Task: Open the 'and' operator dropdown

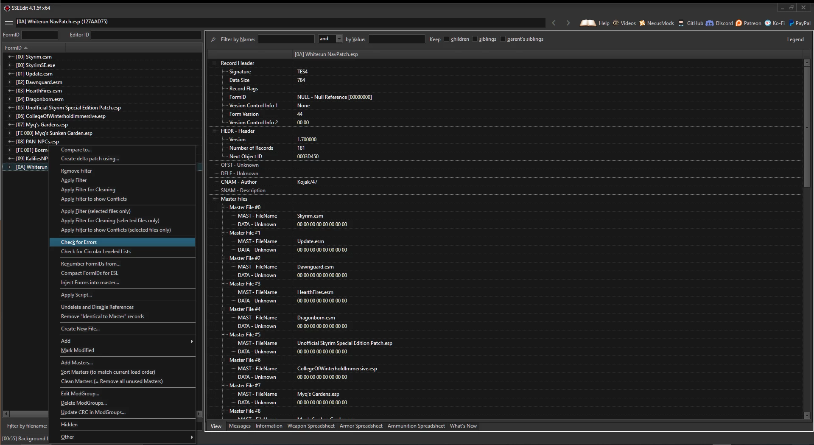Action: pos(338,39)
